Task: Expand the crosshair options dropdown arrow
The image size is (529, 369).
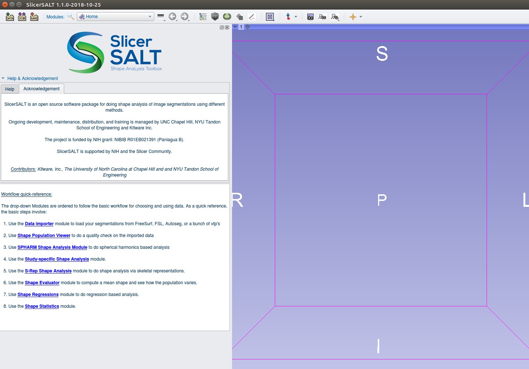Action: pyautogui.click(x=361, y=17)
